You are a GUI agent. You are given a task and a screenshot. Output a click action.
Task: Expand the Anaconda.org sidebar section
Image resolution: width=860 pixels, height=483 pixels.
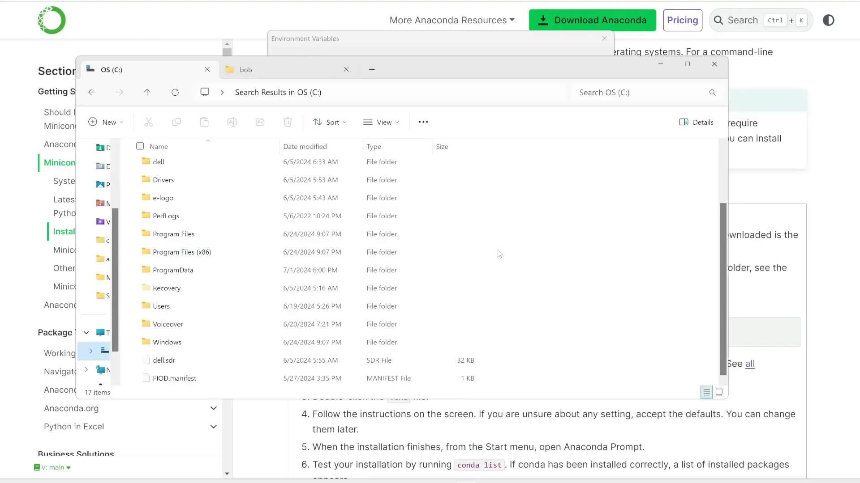point(213,408)
